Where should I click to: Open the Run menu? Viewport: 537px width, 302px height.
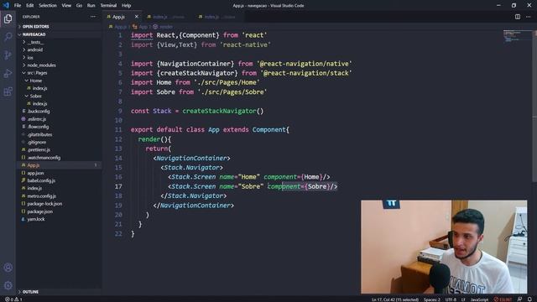pos(91,6)
